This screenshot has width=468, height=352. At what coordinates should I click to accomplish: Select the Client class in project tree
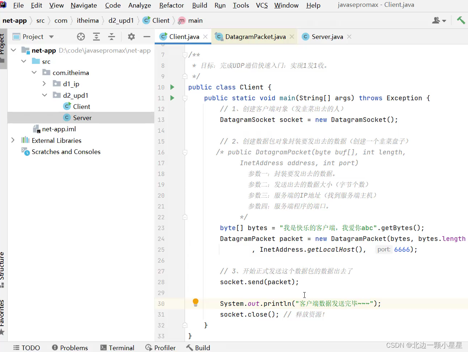click(x=81, y=106)
